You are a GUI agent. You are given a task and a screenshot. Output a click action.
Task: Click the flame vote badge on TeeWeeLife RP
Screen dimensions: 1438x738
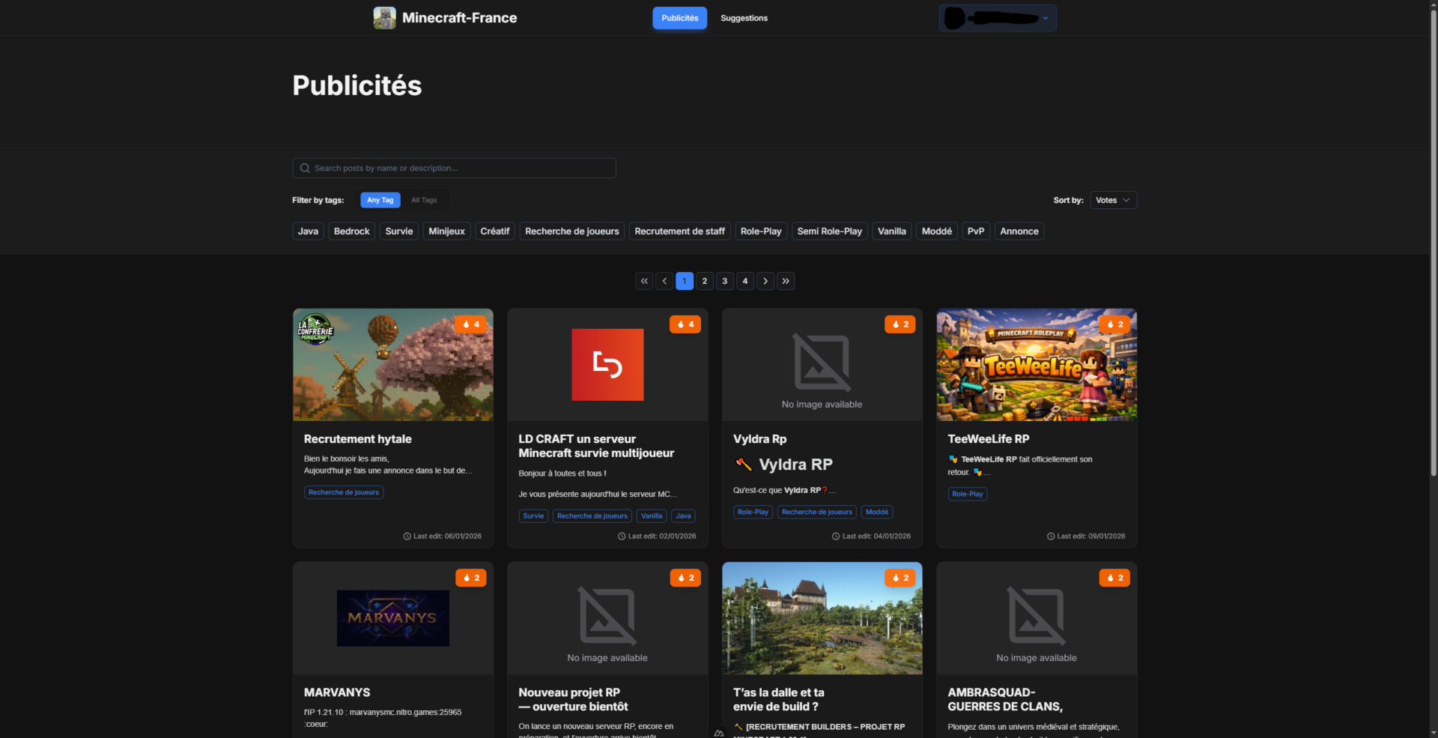click(1114, 324)
